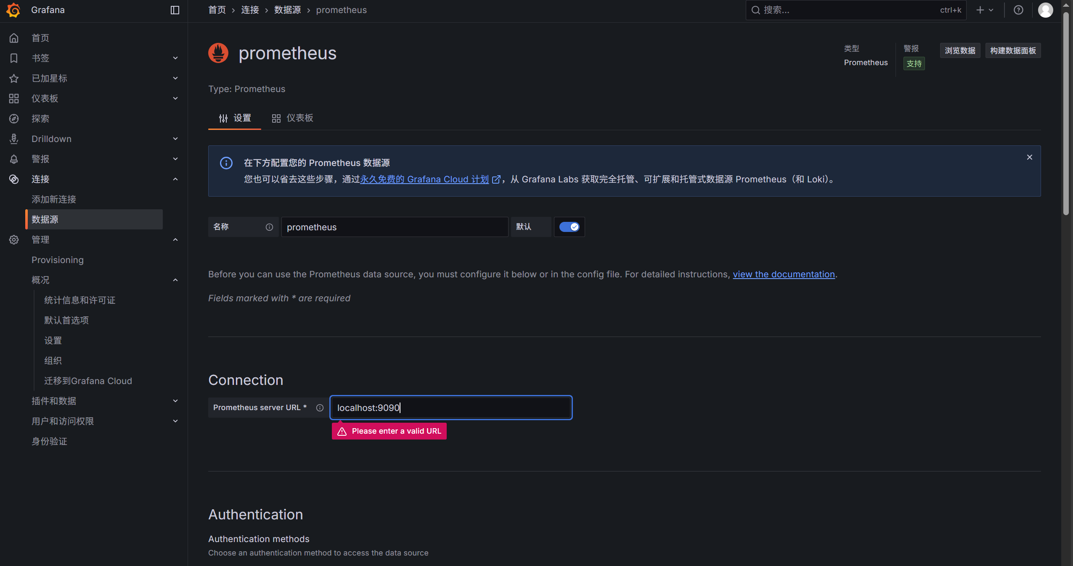1073x566 pixels.
Task: Click the dashboards grid icon for 仪表板
Action: pyautogui.click(x=14, y=98)
